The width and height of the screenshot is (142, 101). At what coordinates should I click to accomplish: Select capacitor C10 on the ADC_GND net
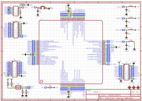[x=126, y=45]
